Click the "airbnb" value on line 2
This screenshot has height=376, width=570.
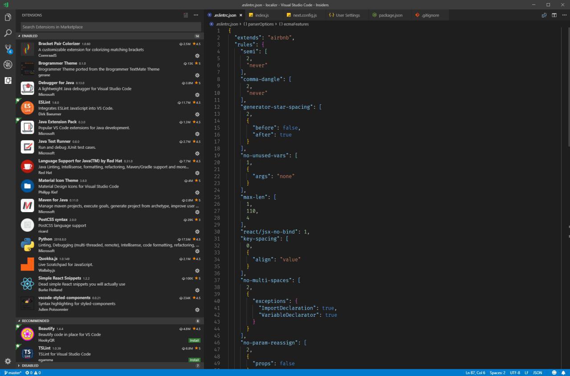(280, 37)
